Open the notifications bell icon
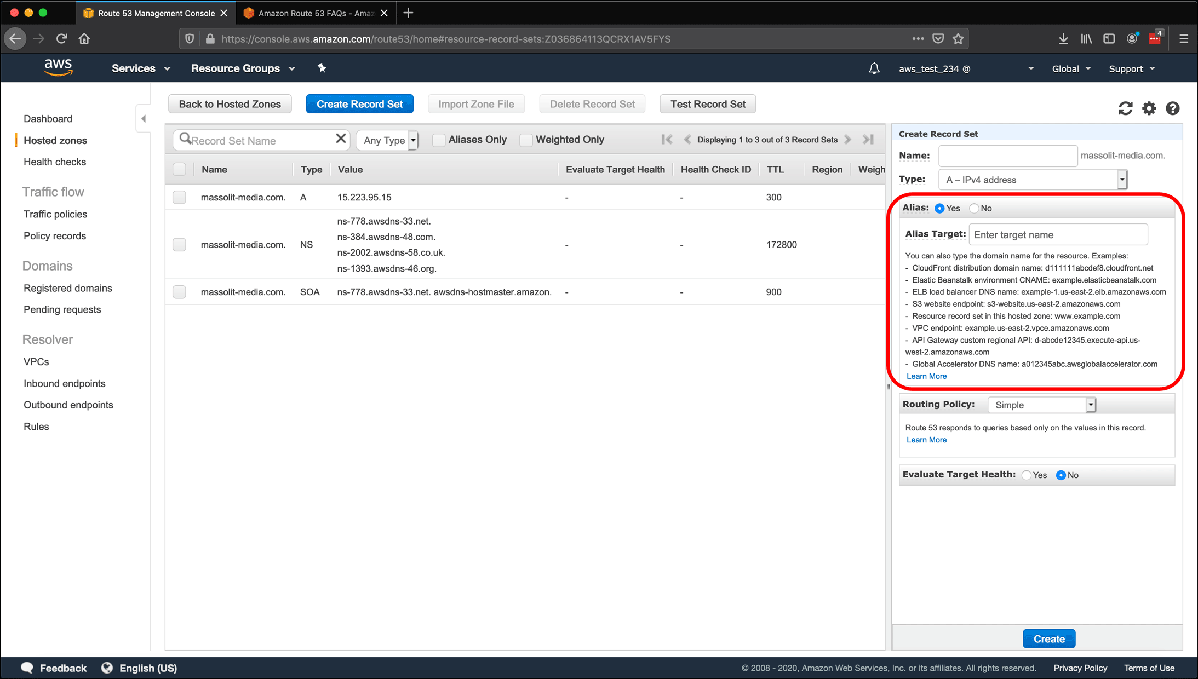The image size is (1198, 679). tap(874, 68)
